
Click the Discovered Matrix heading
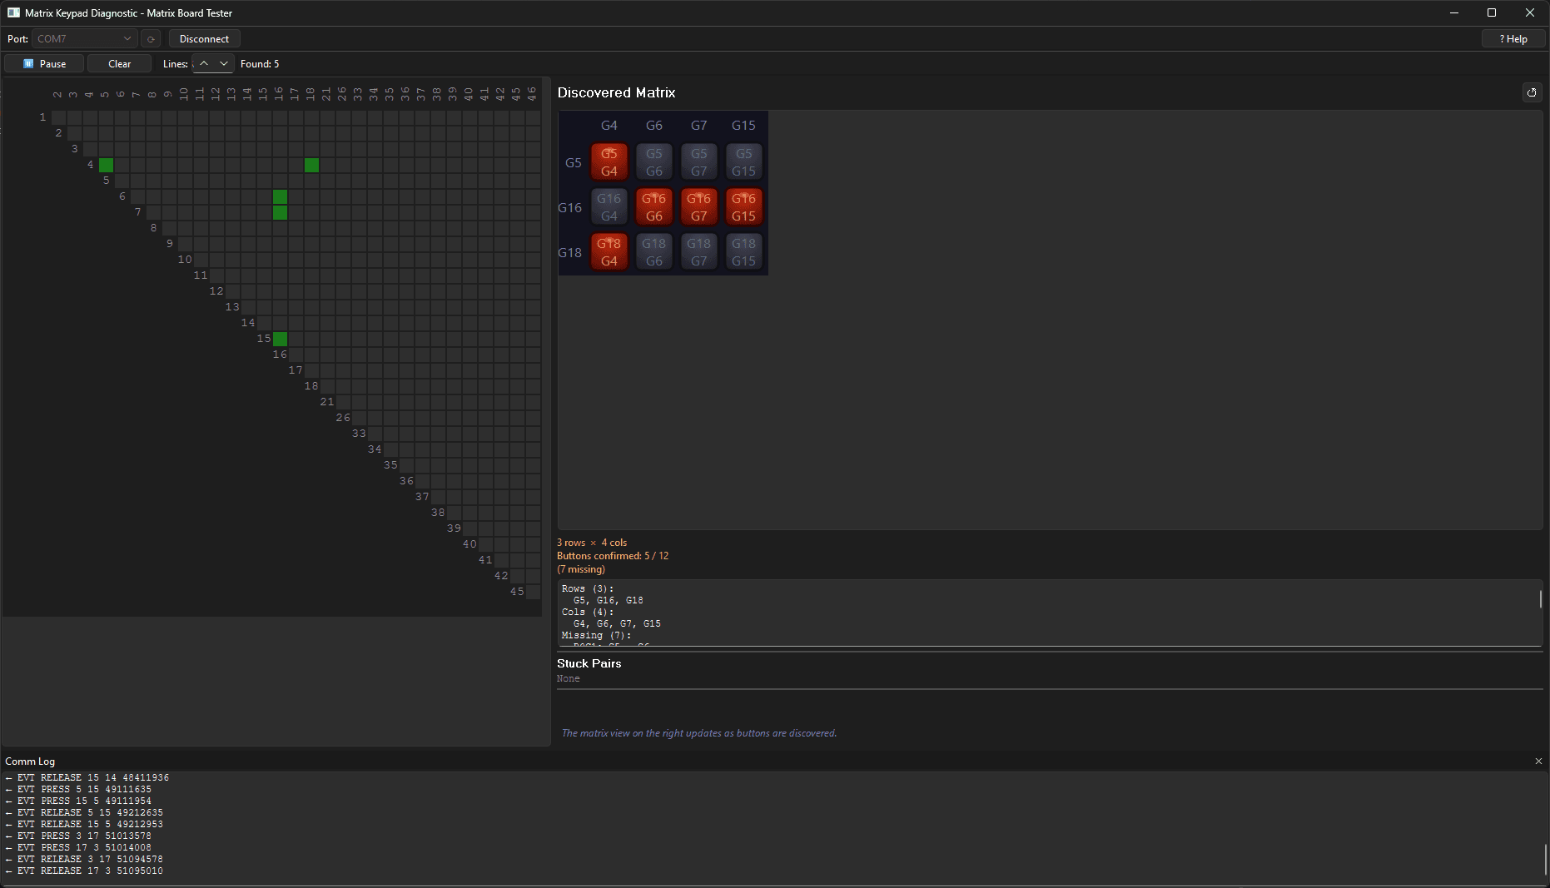[x=617, y=92]
